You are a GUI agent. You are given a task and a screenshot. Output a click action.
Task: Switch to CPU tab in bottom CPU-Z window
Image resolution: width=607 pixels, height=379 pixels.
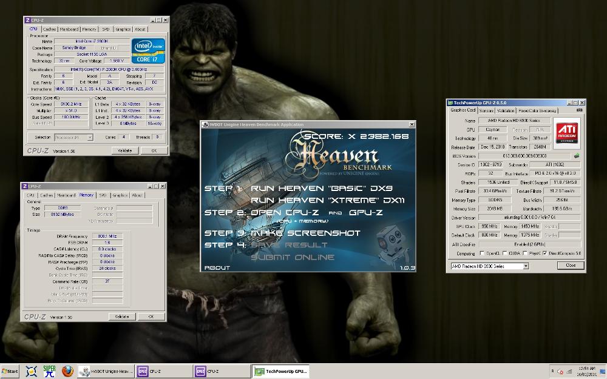(x=30, y=195)
